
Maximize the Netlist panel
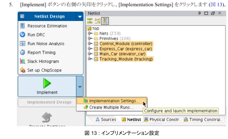pyautogui.click(x=206, y=13)
